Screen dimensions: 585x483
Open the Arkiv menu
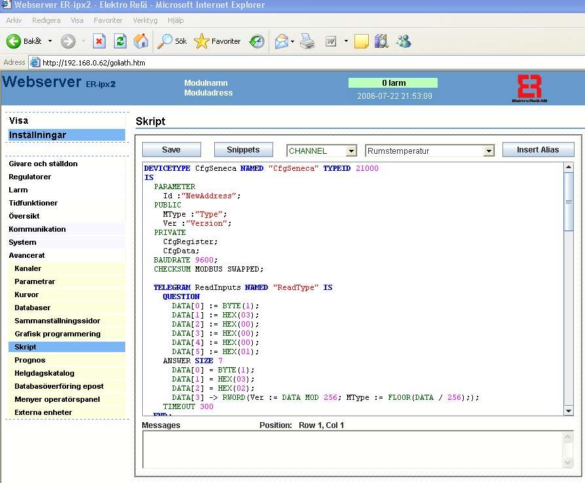pos(14,20)
